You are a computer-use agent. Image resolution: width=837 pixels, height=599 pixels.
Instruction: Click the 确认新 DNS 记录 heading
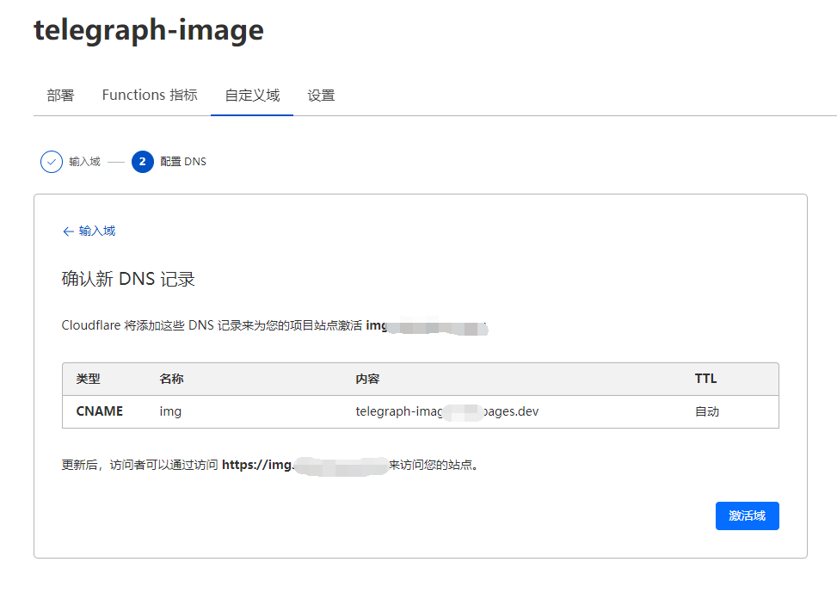128,280
